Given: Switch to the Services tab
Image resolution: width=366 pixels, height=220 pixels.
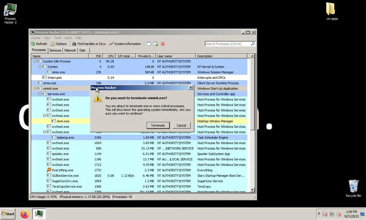Looking at the screenshot, I should click(55, 50).
